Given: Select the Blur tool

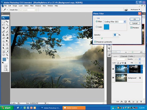Looking at the screenshot, I should 3,41.
